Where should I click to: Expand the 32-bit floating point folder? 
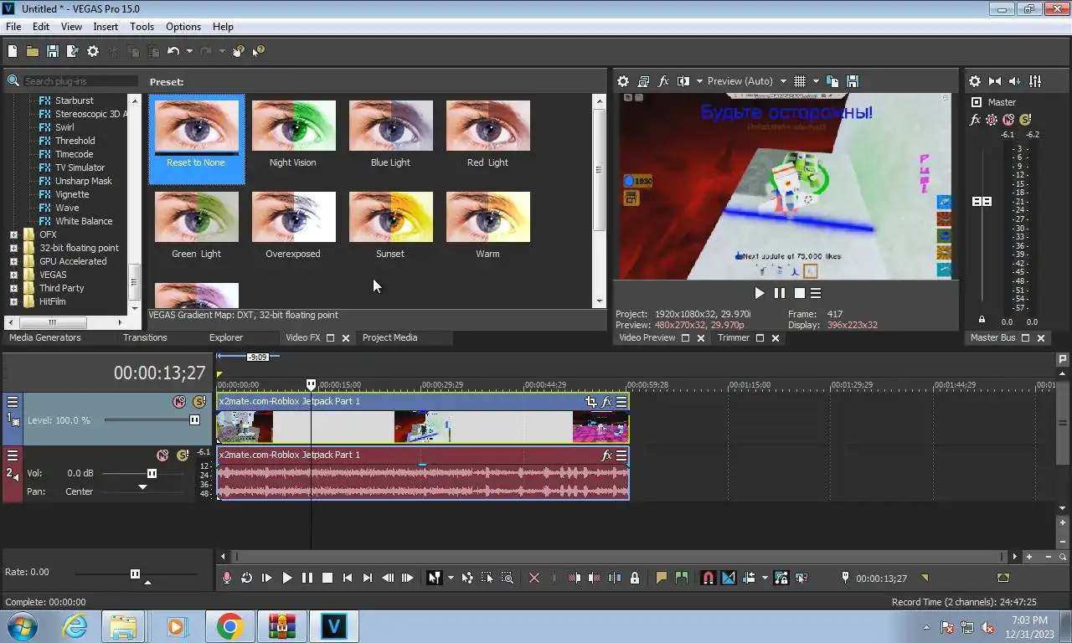(x=13, y=248)
